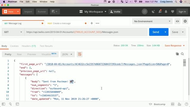Screen dimensions: 190x107
Task: Click the Import button
Action: [x=28, y=12]
